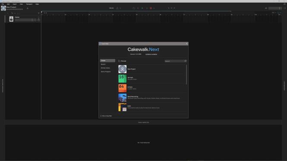Viewport: 287px width, 161px height.
Task: Select the New Project template thumbnail
Action: click(x=123, y=69)
